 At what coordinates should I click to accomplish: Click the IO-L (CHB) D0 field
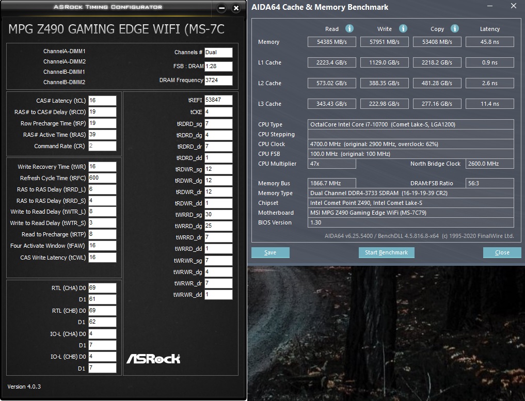click(102, 357)
